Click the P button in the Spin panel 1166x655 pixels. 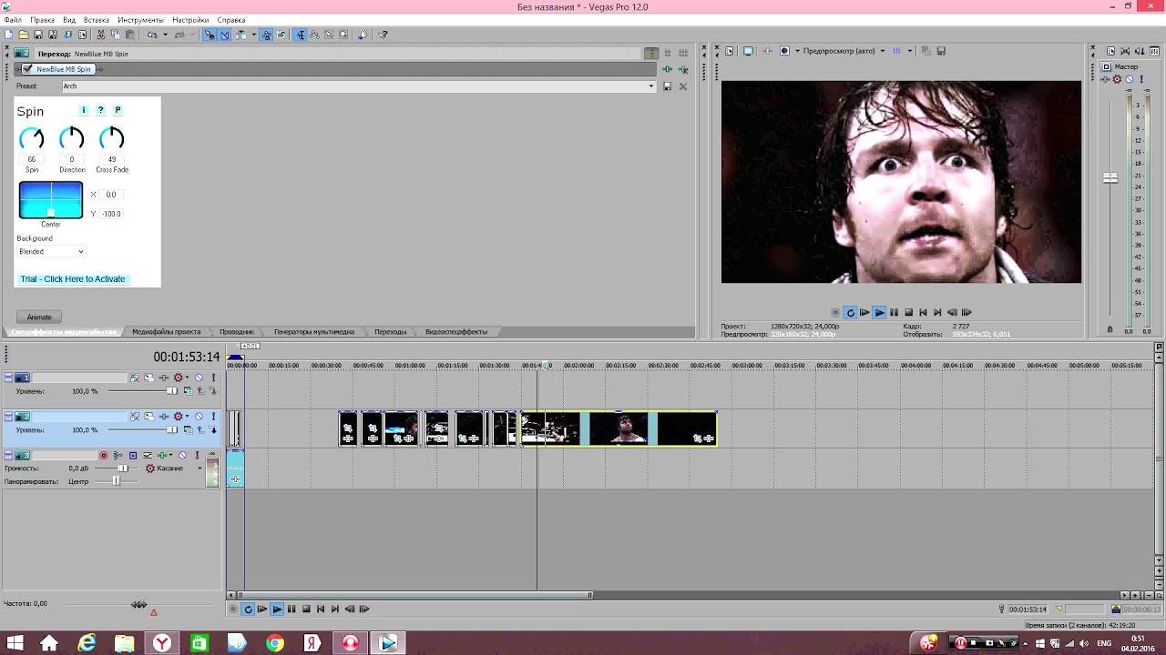pos(118,110)
